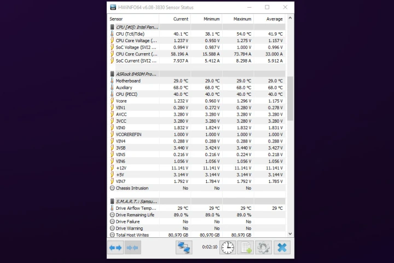The image size is (394, 263).
Task: Click the scrollbar up arrow
Action: (290, 18)
